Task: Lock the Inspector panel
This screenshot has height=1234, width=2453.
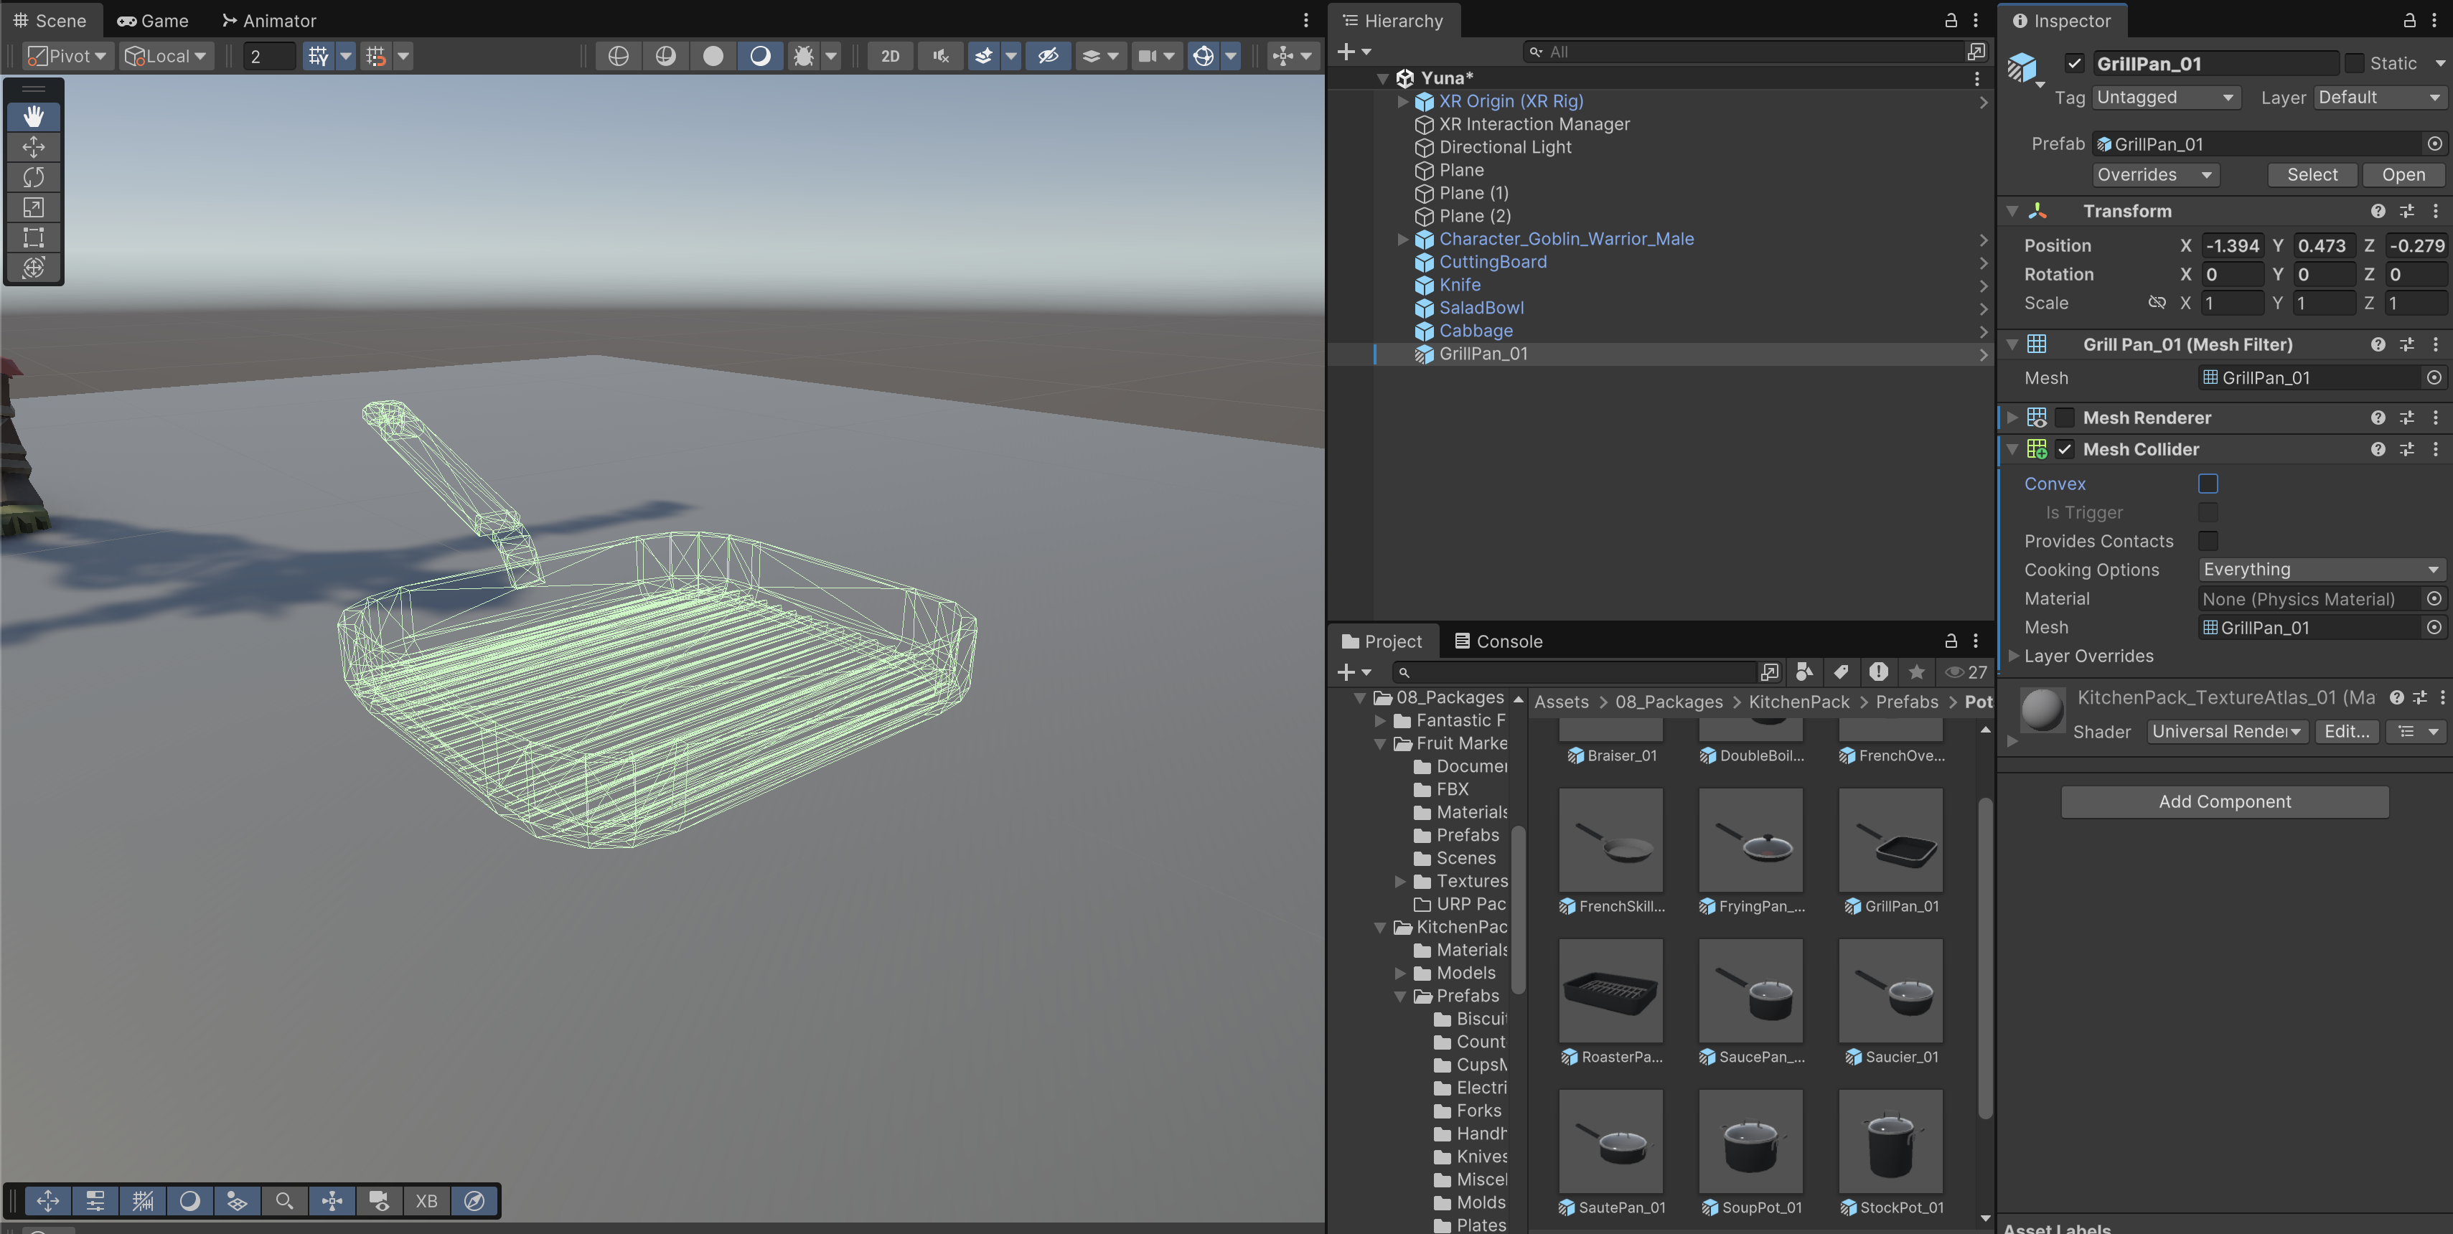Action: pyautogui.click(x=2409, y=21)
